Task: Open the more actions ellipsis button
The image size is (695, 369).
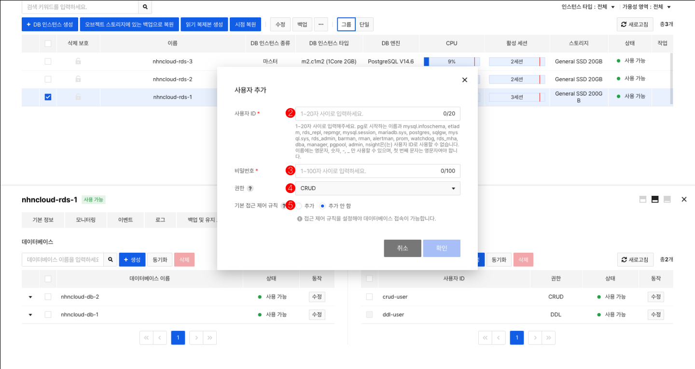Action: tap(321, 24)
